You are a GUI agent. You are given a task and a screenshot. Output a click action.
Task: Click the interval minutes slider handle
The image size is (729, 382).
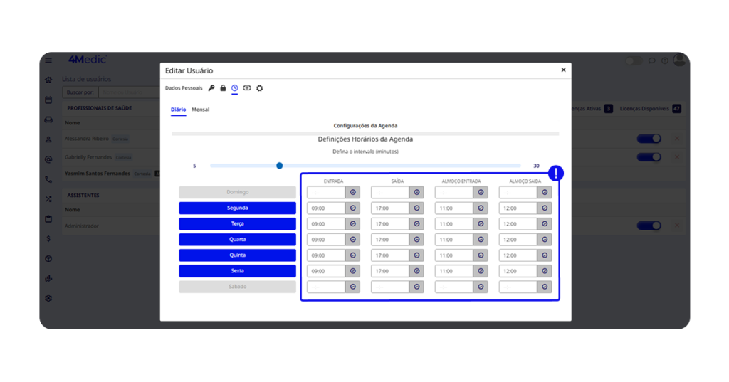pos(280,166)
